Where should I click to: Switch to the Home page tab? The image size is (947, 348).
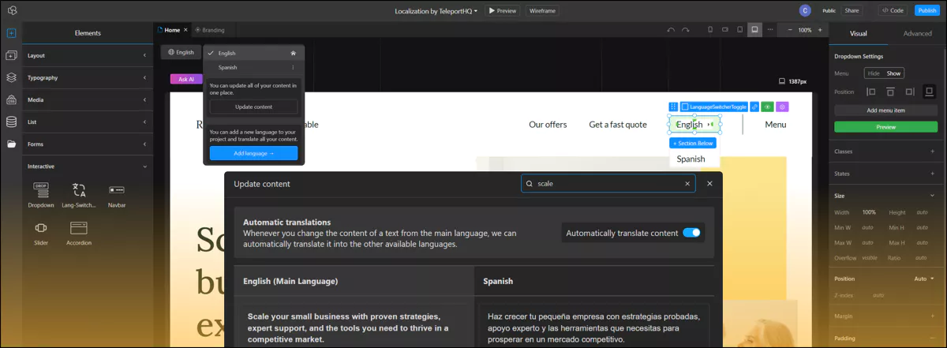(172, 30)
